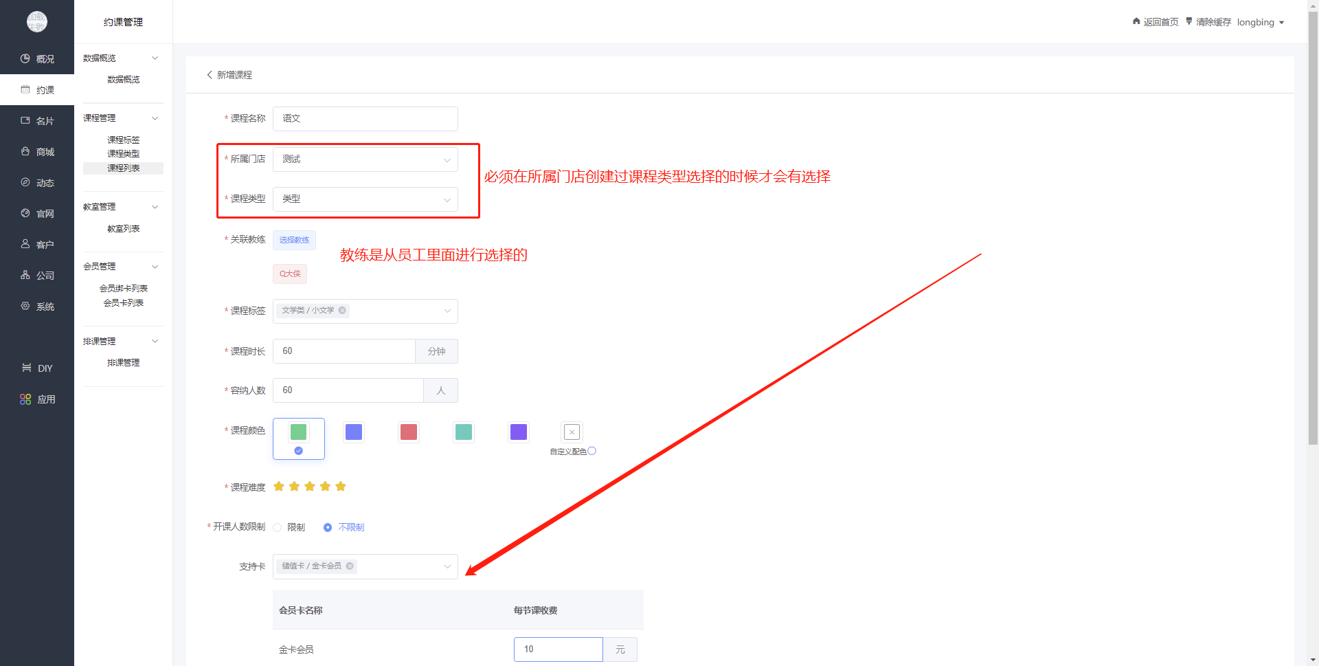1319x666 pixels.
Task: Click the 课程时长 input field
Action: click(x=344, y=351)
